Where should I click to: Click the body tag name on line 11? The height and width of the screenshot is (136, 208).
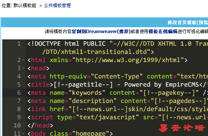38,133
